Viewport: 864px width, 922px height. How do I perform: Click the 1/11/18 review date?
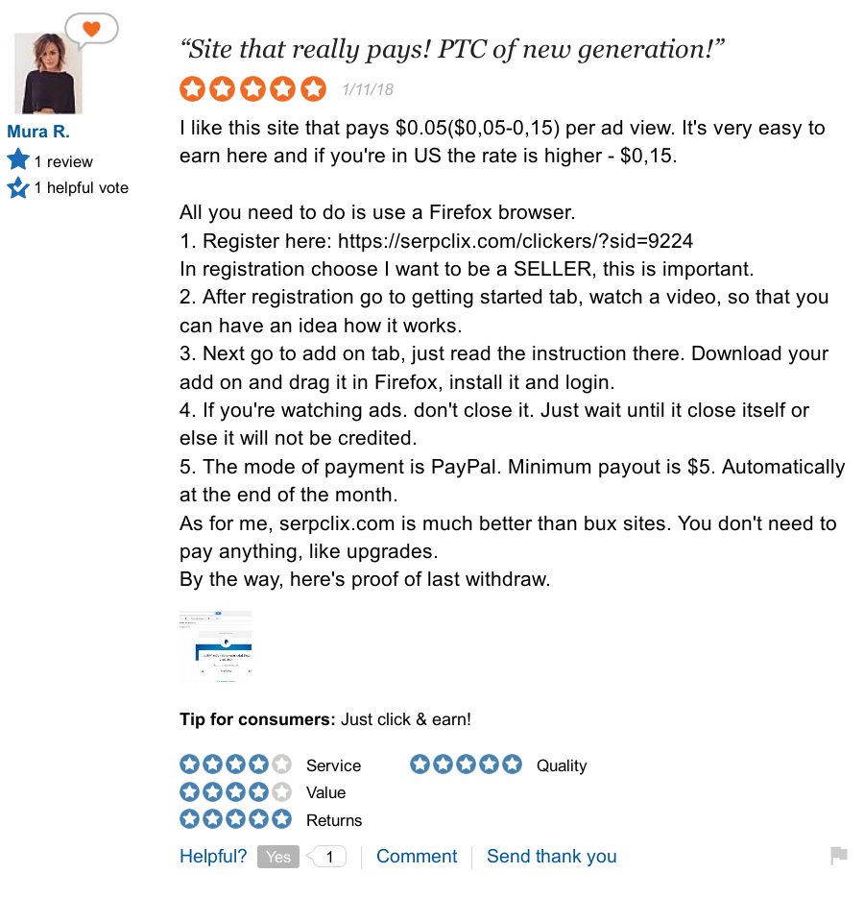click(x=368, y=90)
